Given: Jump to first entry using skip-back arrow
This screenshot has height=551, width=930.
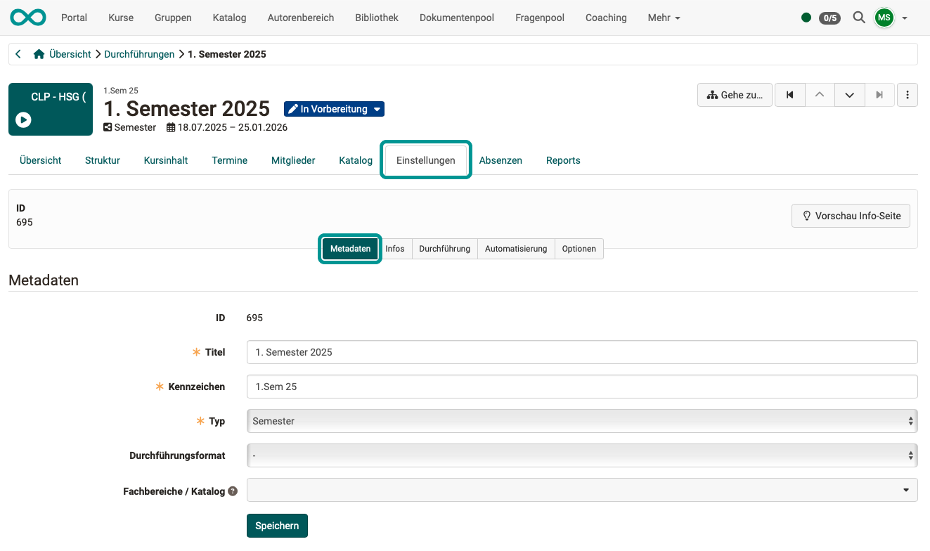Looking at the screenshot, I should pyautogui.click(x=789, y=94).
